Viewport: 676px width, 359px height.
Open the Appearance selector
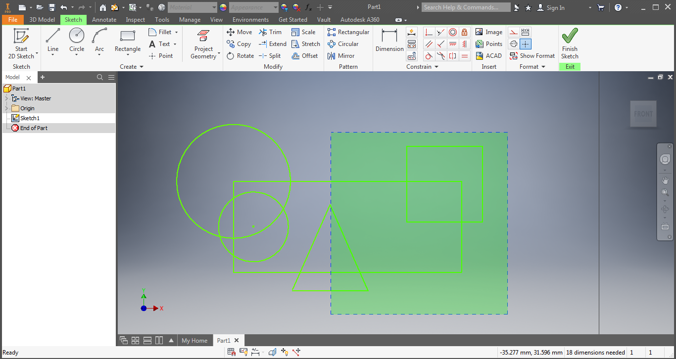[x=253, y=7]
